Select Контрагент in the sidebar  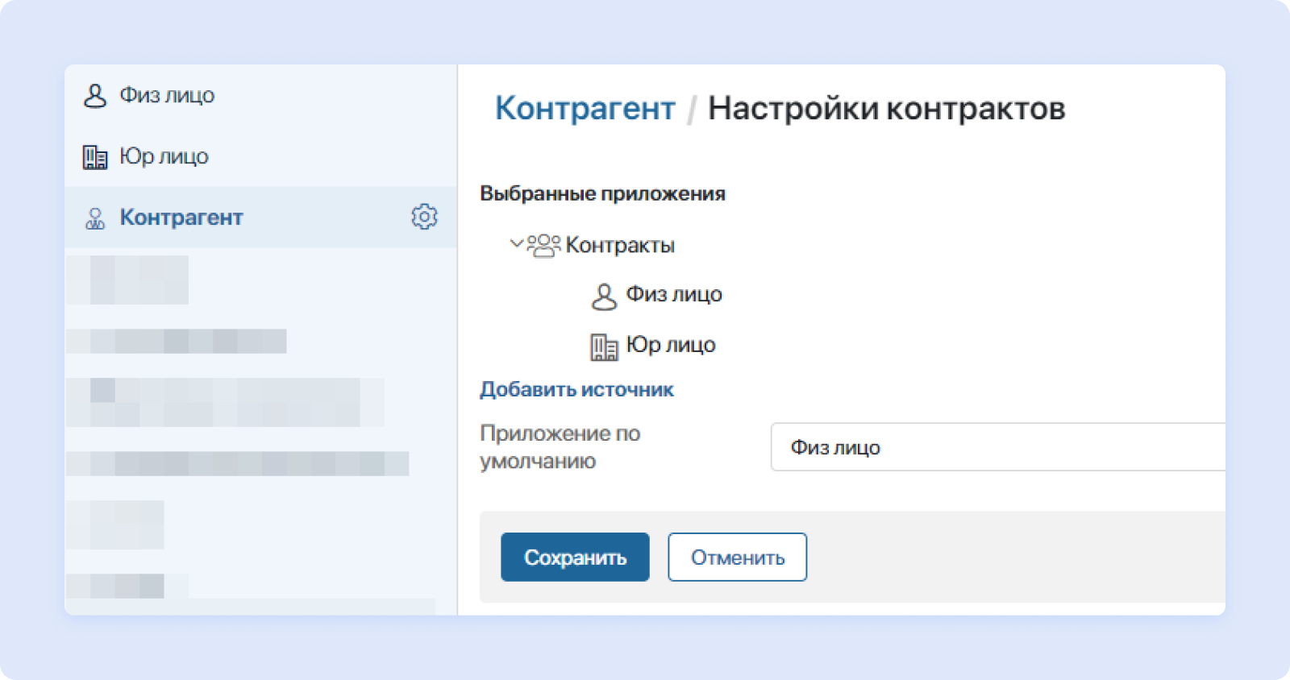pyautogui.click(x=260, y=218)
